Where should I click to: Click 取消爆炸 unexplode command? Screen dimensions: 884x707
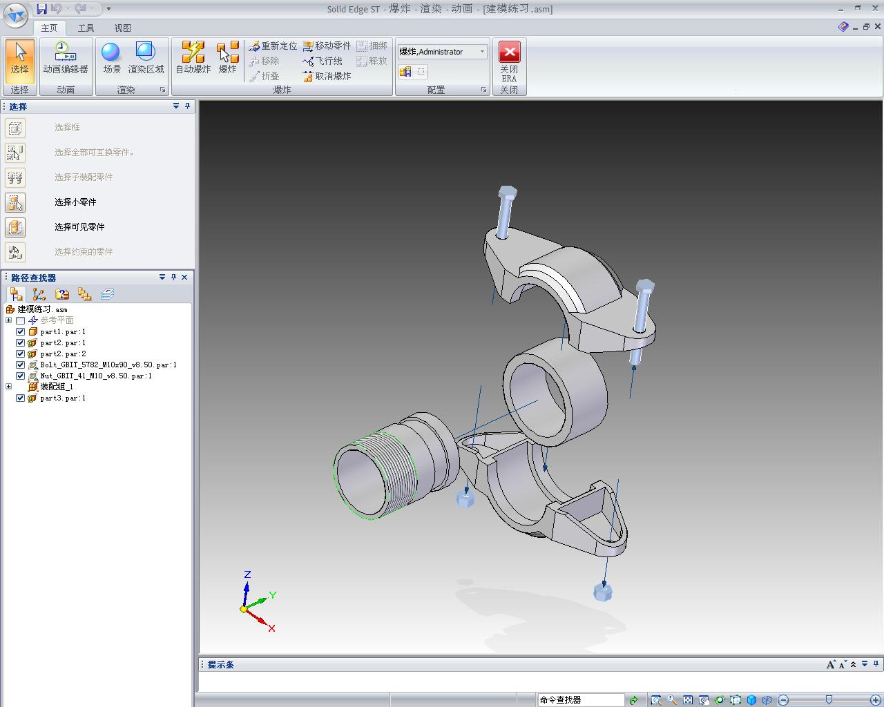tap(327, 76)
